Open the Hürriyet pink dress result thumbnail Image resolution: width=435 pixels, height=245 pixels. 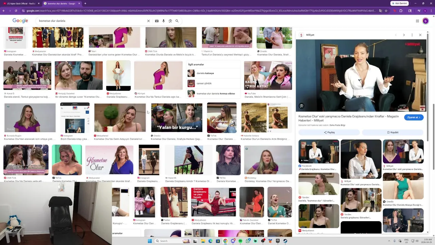tap(158, 76)
